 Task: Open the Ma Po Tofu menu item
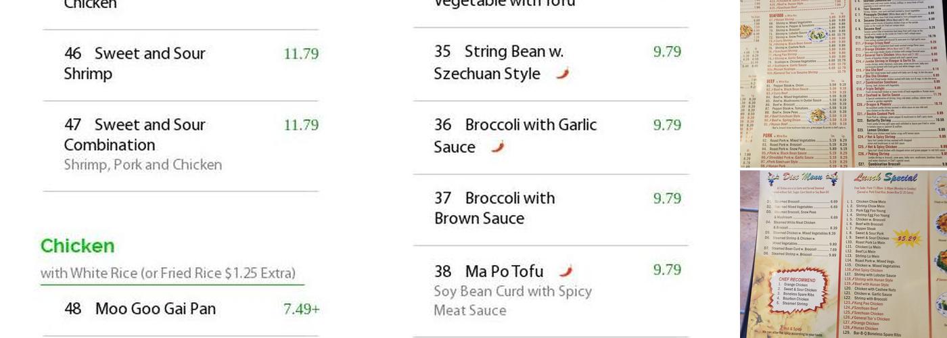[503, 271]
